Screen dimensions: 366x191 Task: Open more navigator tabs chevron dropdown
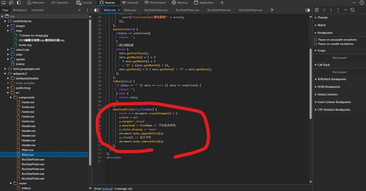coord(79,10)
